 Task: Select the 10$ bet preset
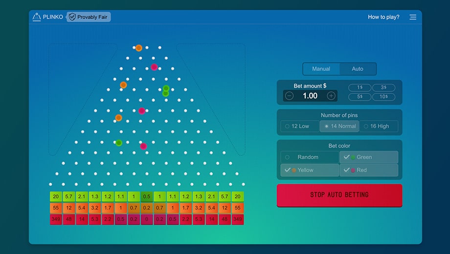click(x=383, y=97)
